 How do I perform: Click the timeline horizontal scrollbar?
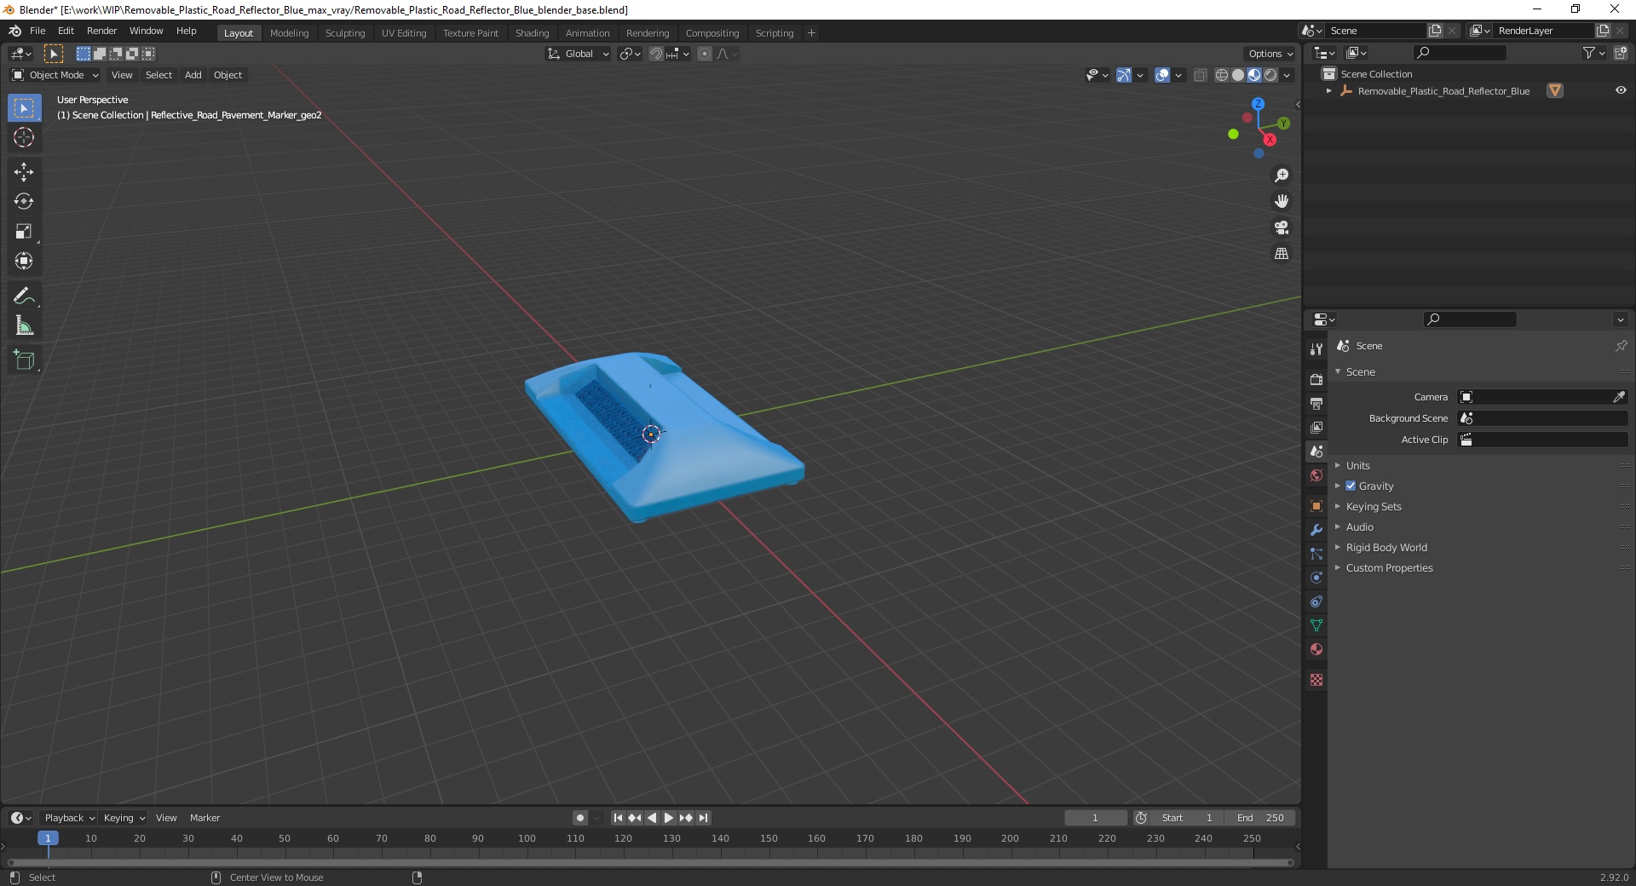(x=650, y=862)
